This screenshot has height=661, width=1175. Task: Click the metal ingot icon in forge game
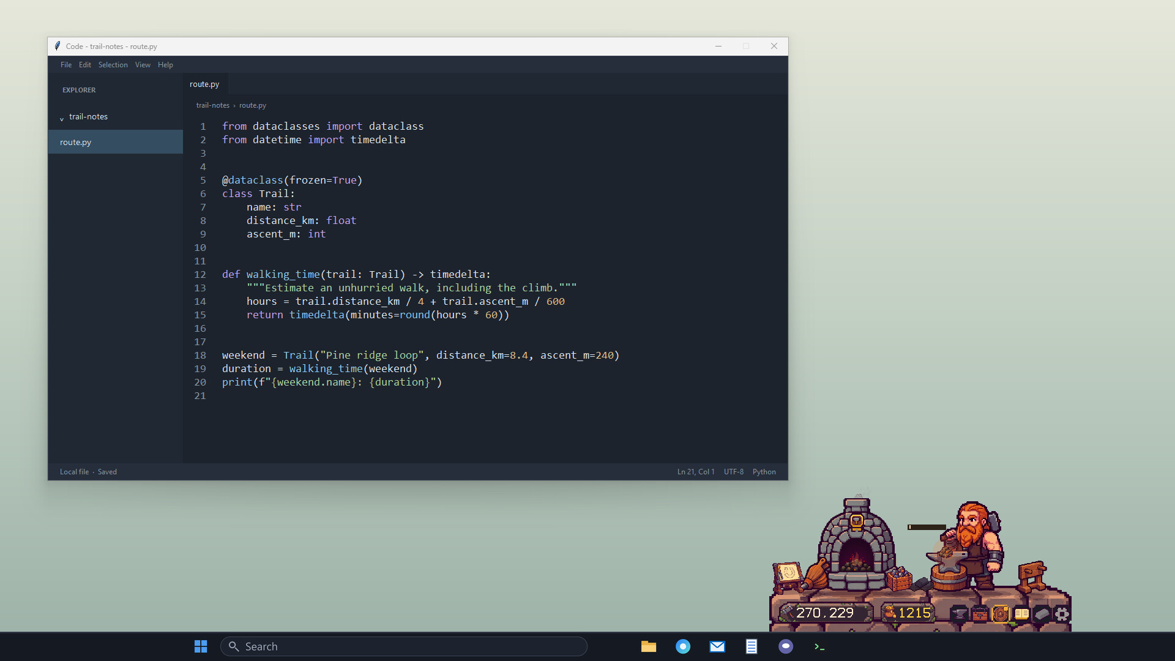(1042, 613)
